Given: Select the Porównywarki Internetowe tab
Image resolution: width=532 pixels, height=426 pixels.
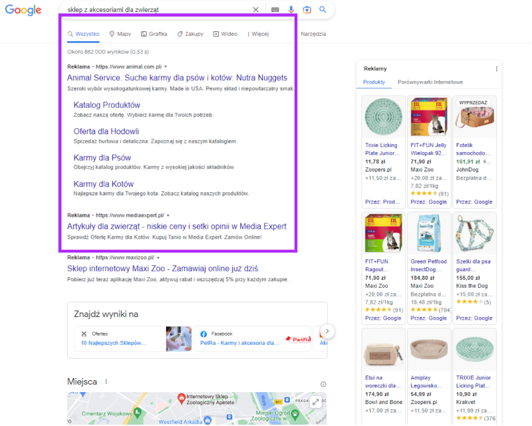Looking at the screenshot, I should click(430, 82).
